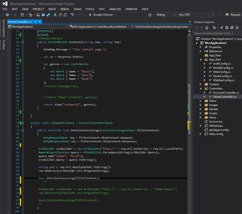Open the MvcApplication2 project navigation dropdown
Viewport: 242px width, 214px height.
click(x=38, y=27)
